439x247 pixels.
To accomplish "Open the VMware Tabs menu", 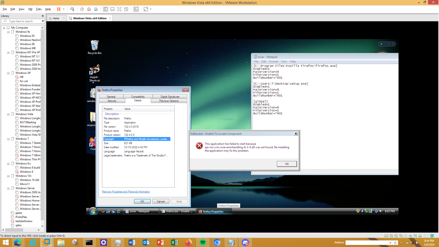I will click(x=39, y=9).
